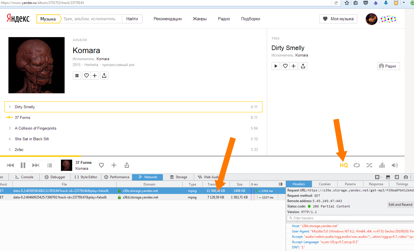414x251 pixels.
Task: Open the Timings request details tab
Action: (x=402, y=184)
